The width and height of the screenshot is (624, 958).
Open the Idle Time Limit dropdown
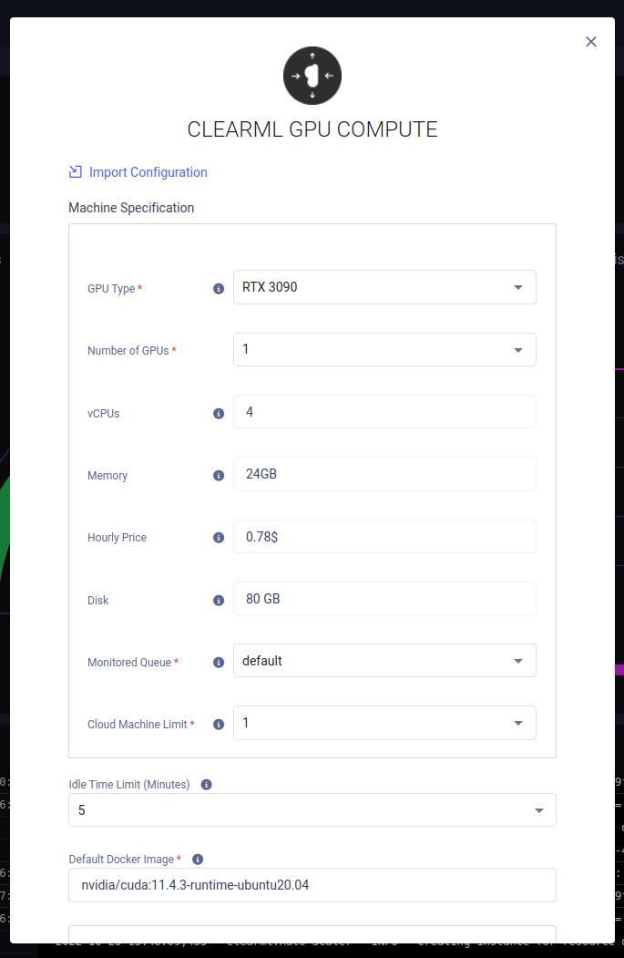click(x=312, y=809)
